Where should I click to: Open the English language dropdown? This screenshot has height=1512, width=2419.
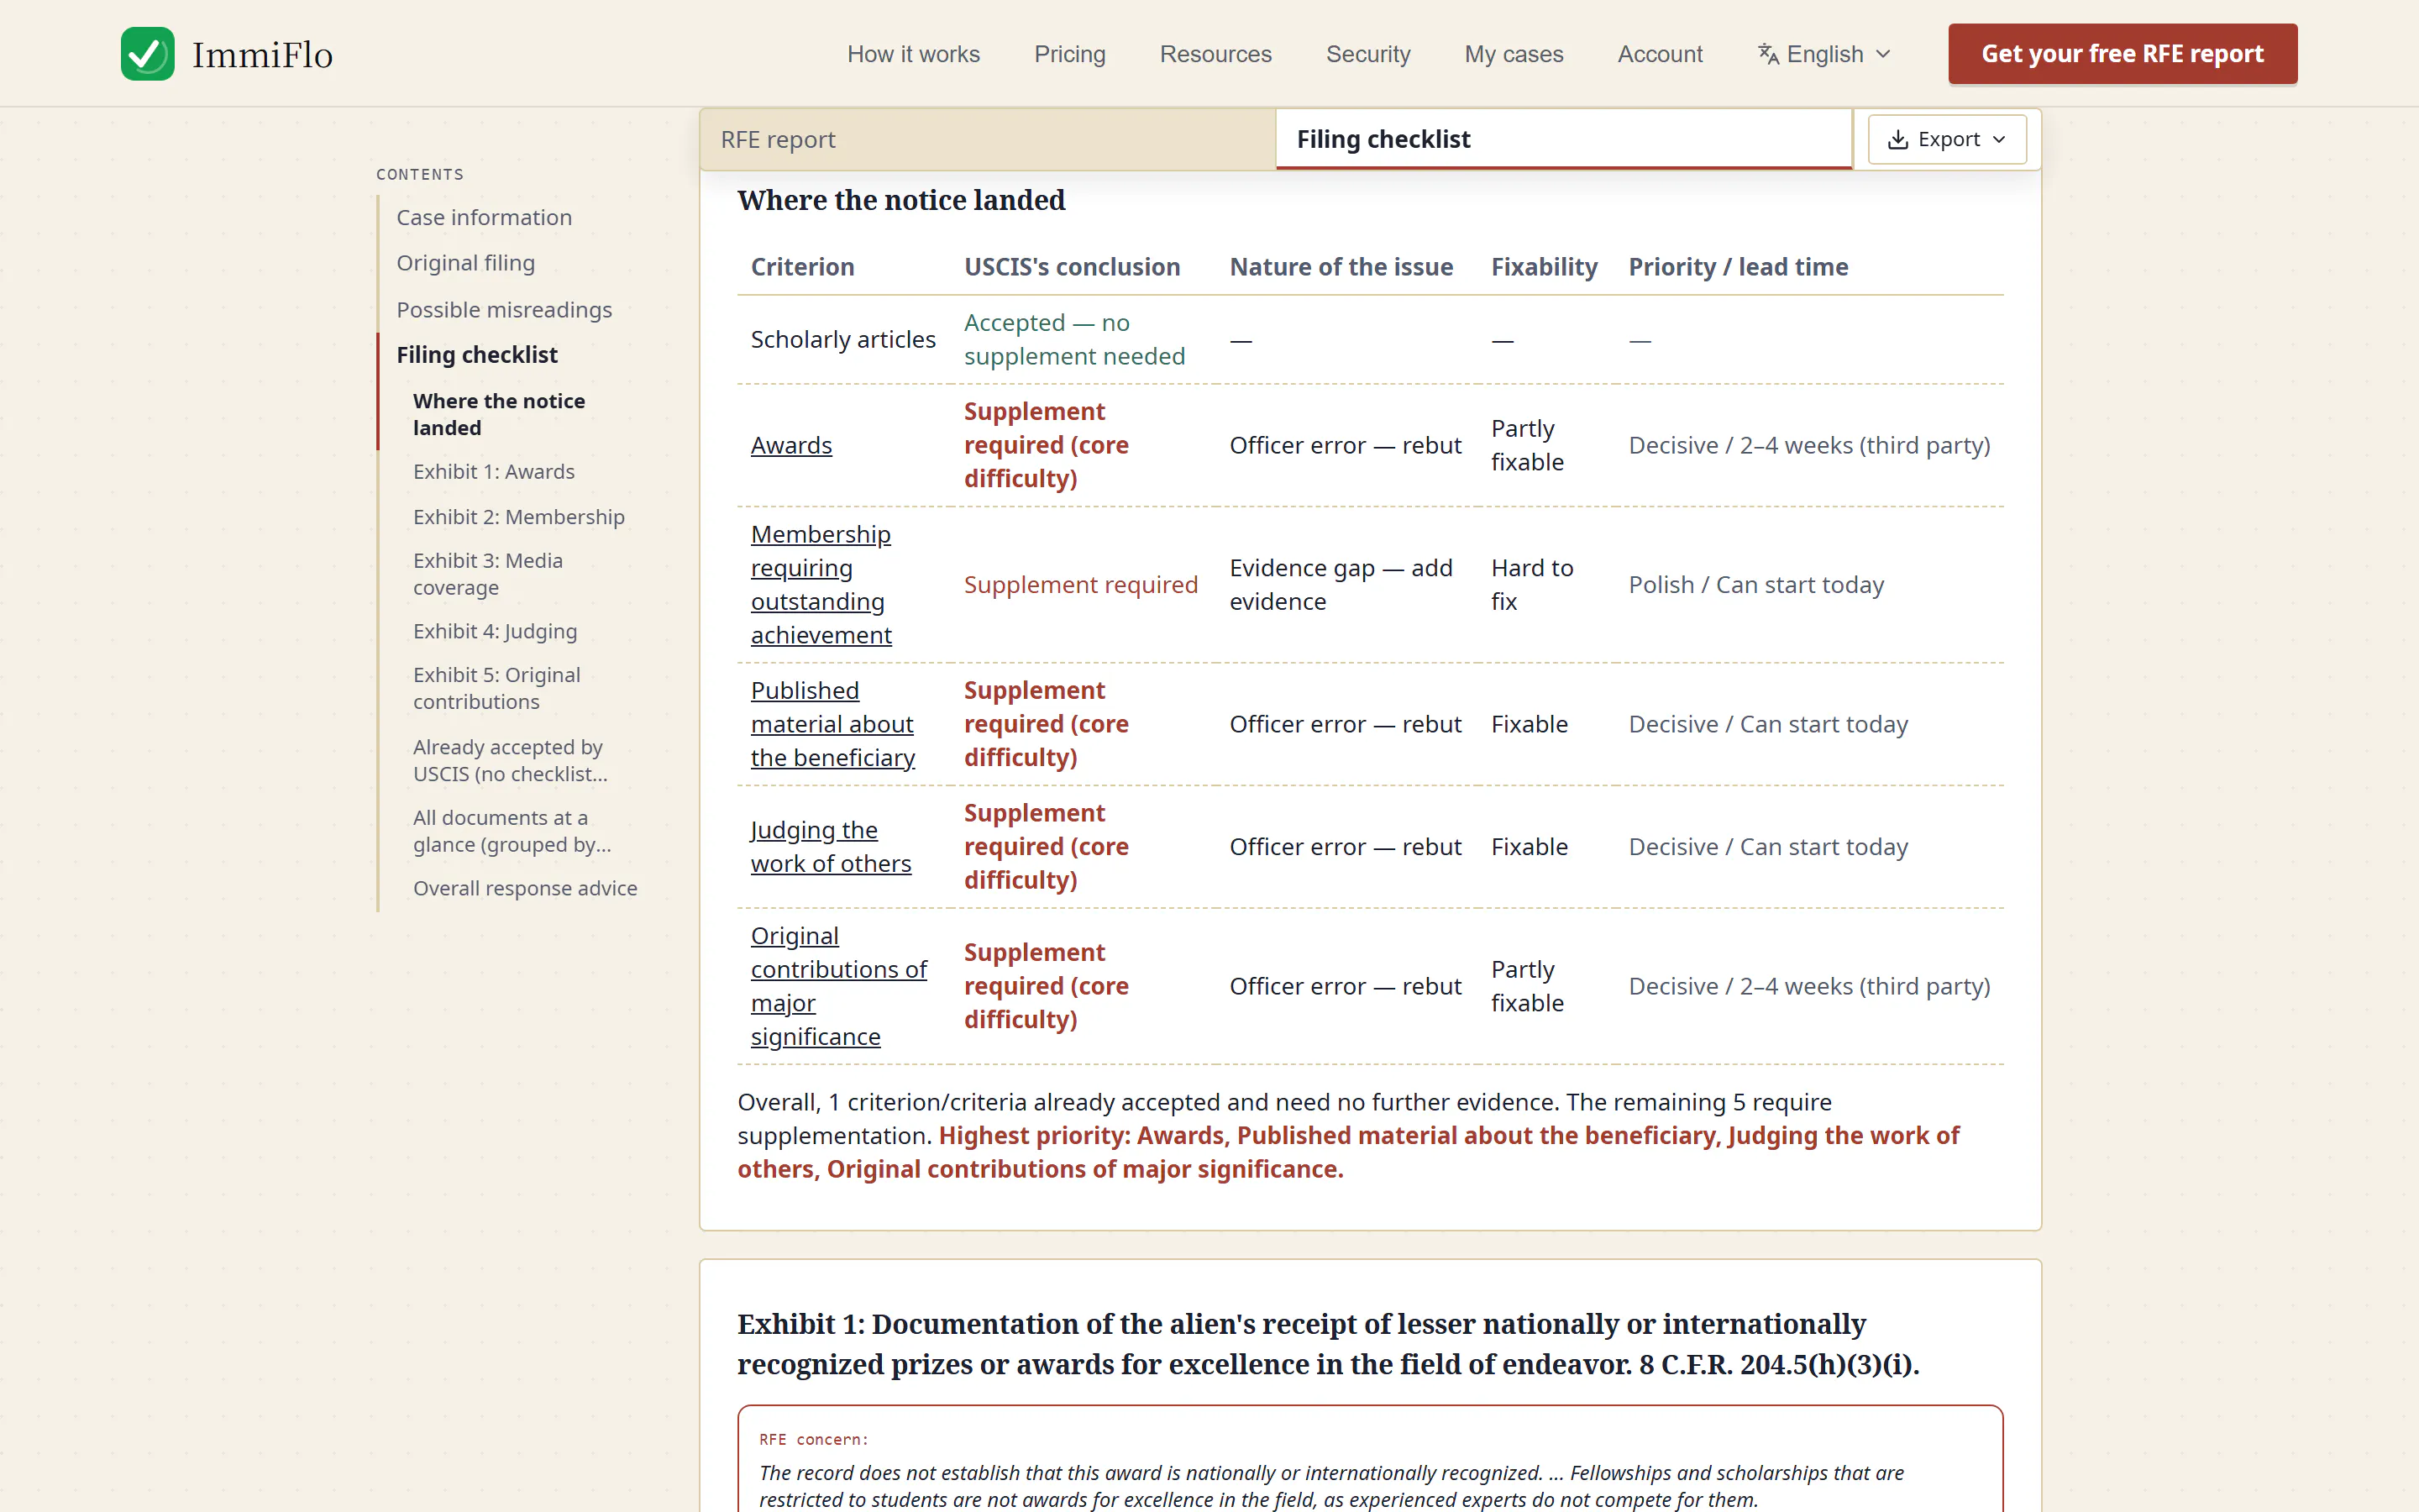pyautogui.click(x=1825, y=54)
